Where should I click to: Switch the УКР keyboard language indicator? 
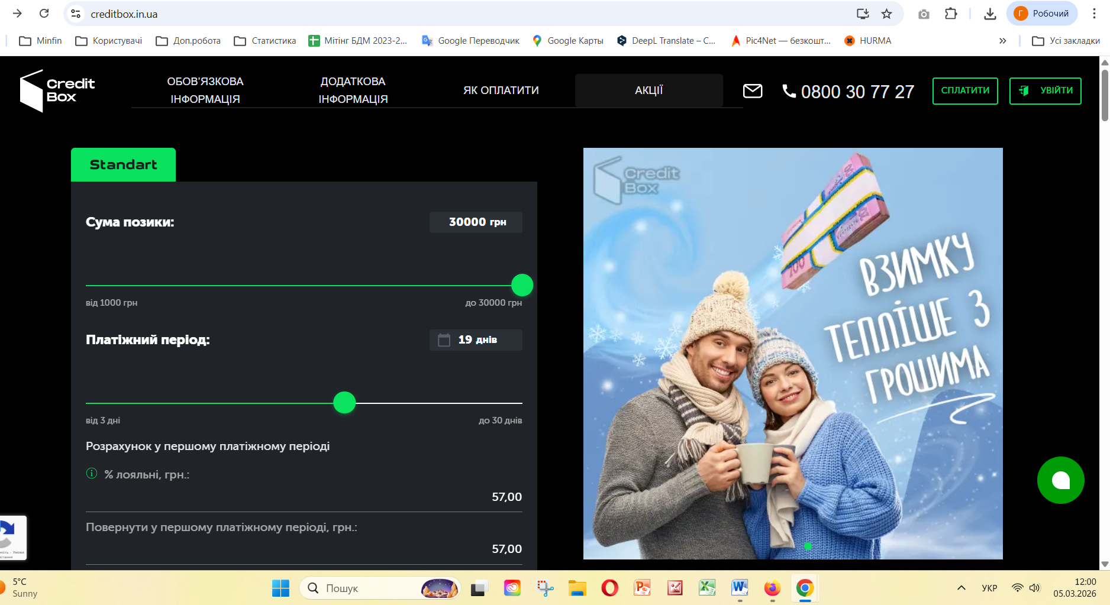(989, 588)
